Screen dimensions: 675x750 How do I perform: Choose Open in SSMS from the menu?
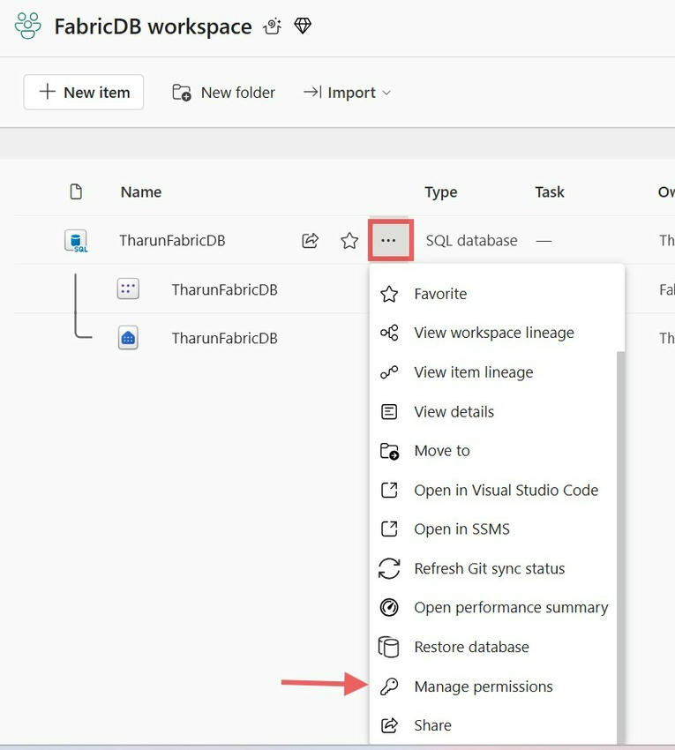click(462, 529)
